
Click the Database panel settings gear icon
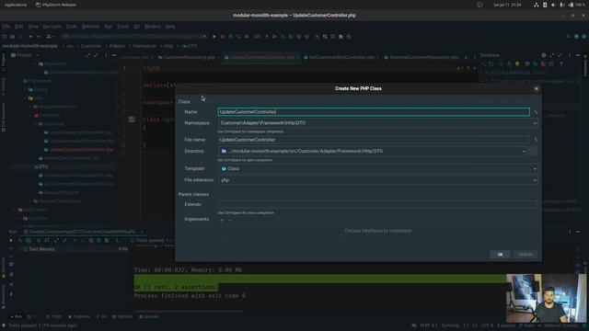click(544, 55)
